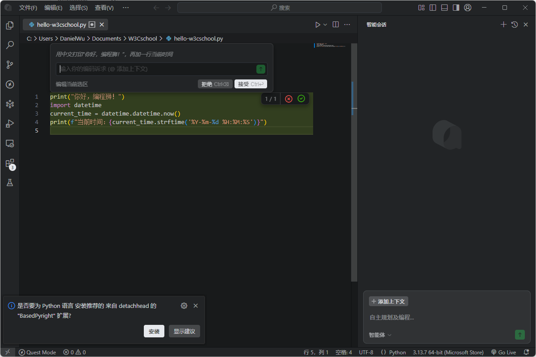Click the editor minimap
This screenshot has height=357, width=536.
click(332, 46)
